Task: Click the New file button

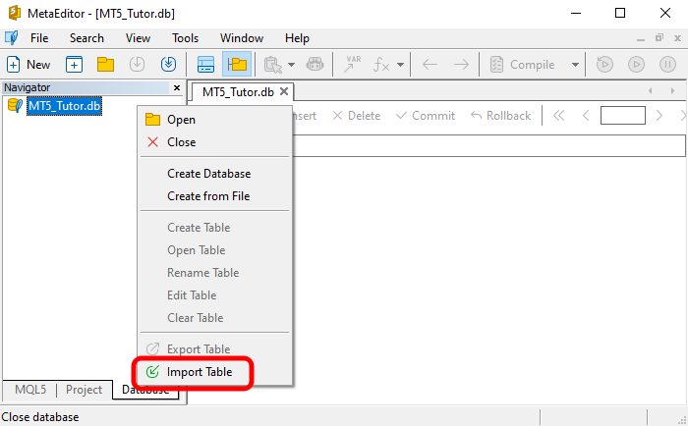Action: 29,65
